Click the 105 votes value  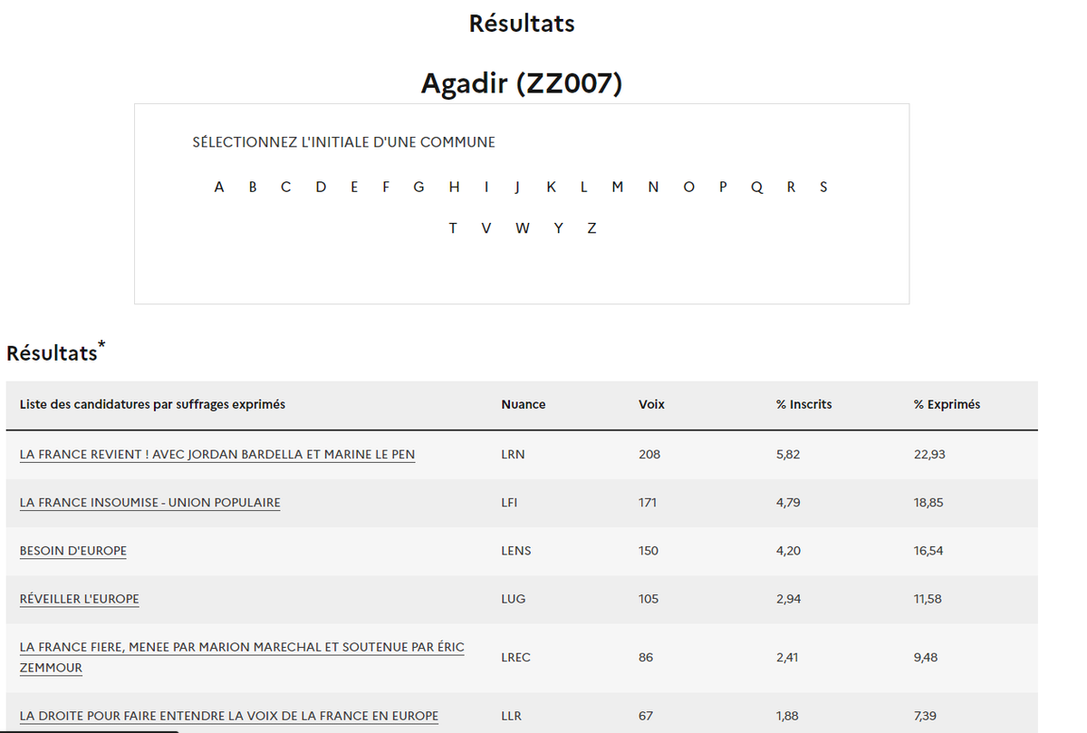[x=649, y=599]
